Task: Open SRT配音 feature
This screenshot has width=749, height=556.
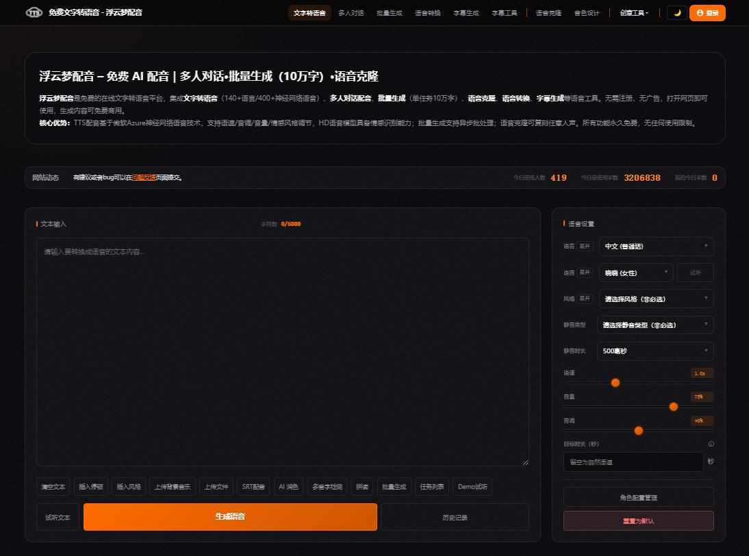Action: click(x=253, y=487)
